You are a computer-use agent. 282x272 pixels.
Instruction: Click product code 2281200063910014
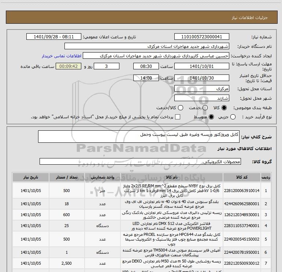click(x=242, y=191)
